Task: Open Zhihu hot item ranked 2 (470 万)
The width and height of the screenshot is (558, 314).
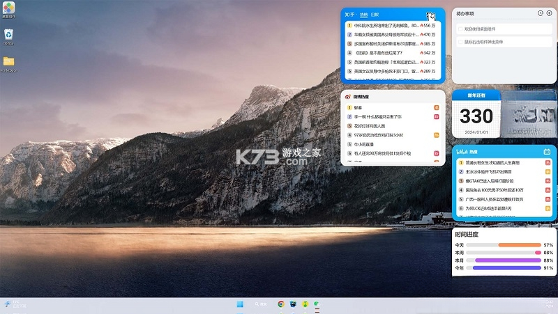Action: pyautogui.click(x=393, y=35)
